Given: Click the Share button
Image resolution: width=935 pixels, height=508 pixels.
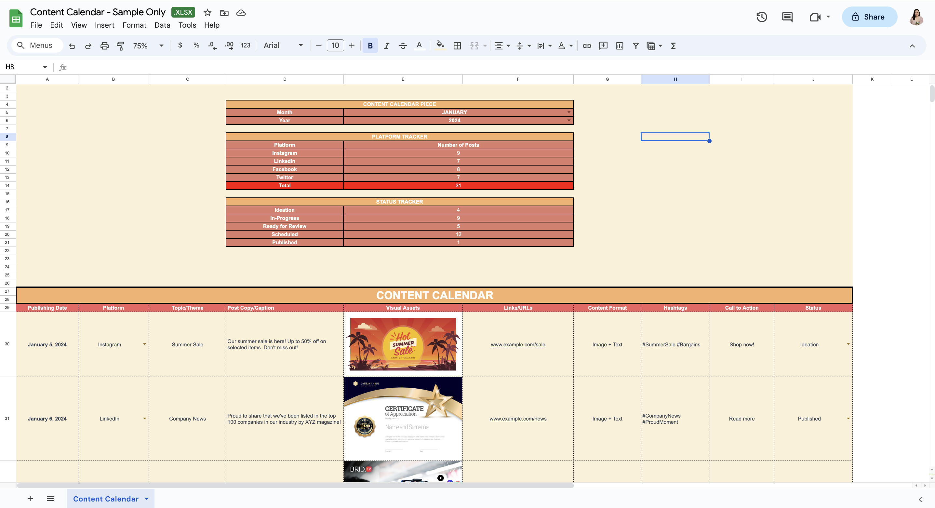Looking at the screenshot, I should click(x=870, y=17).
